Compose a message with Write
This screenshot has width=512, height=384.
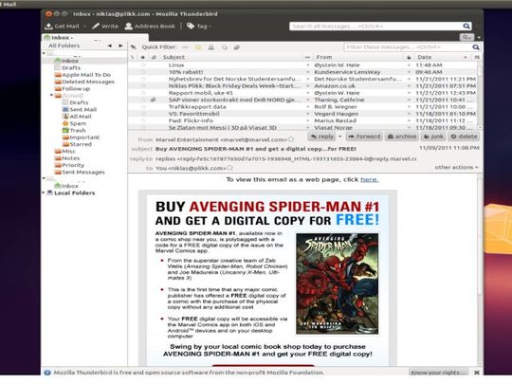coord(105,27)
